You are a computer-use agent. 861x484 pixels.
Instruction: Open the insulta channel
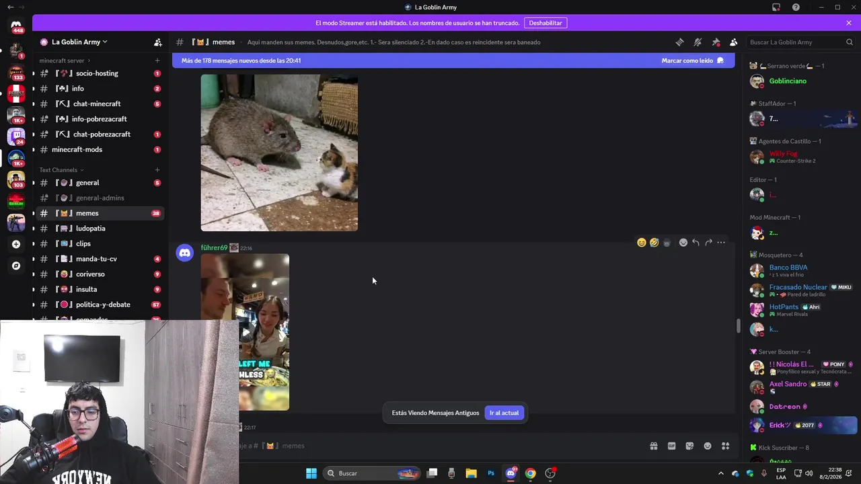pos(100,289)
